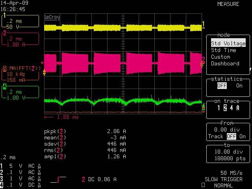Screen dimensions: 252x189
Task: Select trace 4 for measurement
Action: (x=231, y=108)
